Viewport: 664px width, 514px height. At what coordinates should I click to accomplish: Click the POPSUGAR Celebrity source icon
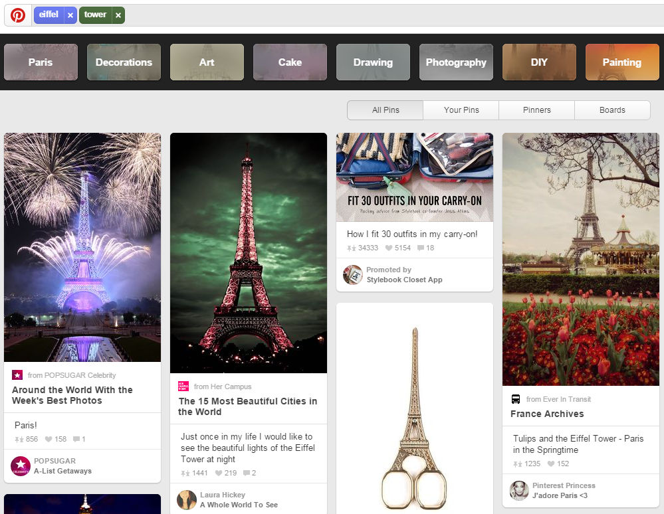coord(17,375)
